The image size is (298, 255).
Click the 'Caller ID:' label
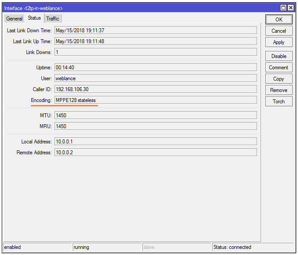[x=42, y=89]
